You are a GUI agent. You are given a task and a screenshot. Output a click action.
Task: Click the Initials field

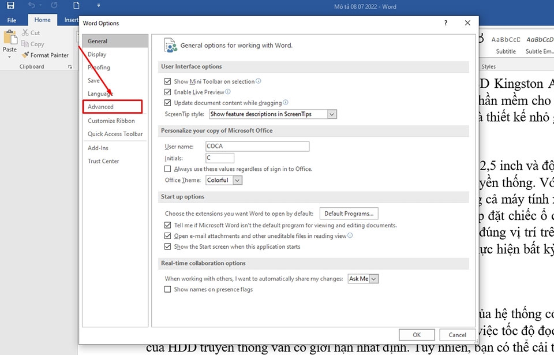tap(220, 158)
